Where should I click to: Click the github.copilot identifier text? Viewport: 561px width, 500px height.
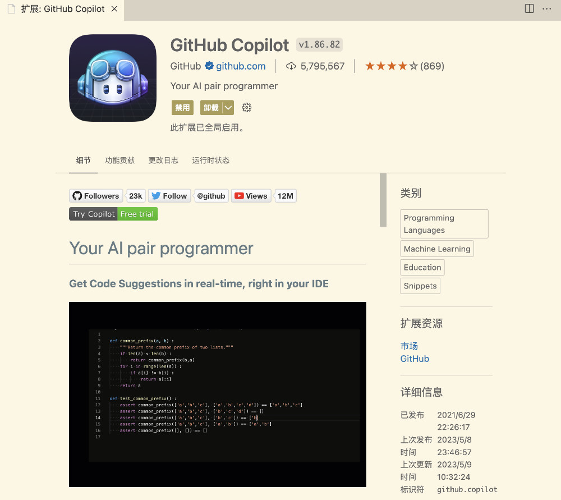pyautogui.click(x=467, y=489)
